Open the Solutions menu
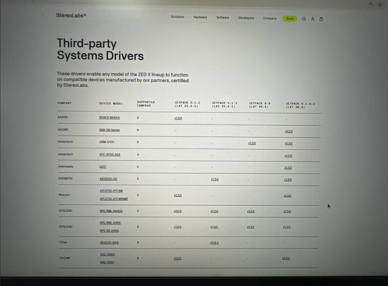The image size is (388, 286). 177,17
